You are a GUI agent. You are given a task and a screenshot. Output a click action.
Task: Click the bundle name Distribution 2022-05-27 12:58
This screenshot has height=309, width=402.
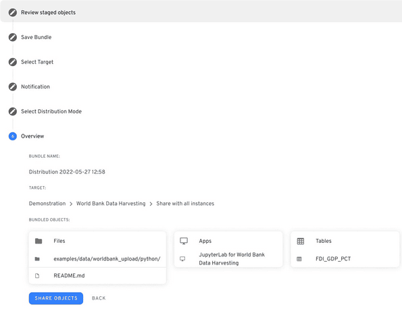[x=67, y=172]
